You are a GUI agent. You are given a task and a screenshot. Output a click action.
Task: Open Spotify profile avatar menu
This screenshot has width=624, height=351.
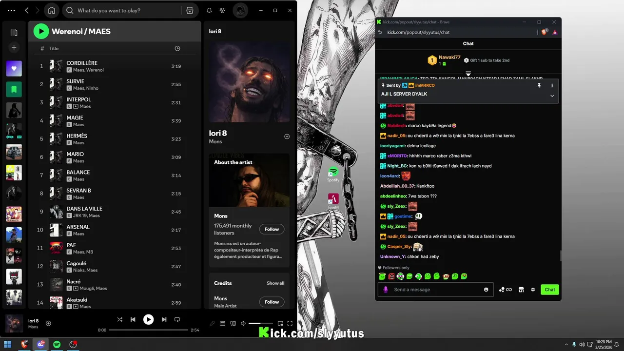click(x=239, y=10)
